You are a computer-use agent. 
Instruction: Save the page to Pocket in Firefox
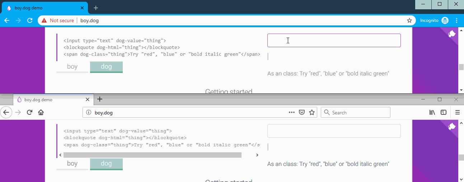tap(302, 112)
